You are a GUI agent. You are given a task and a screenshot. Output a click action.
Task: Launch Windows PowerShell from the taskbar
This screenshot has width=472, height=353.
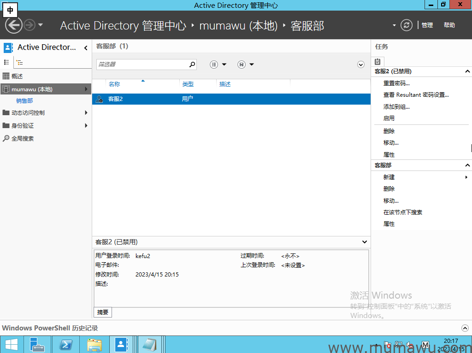tap(65, 344)
